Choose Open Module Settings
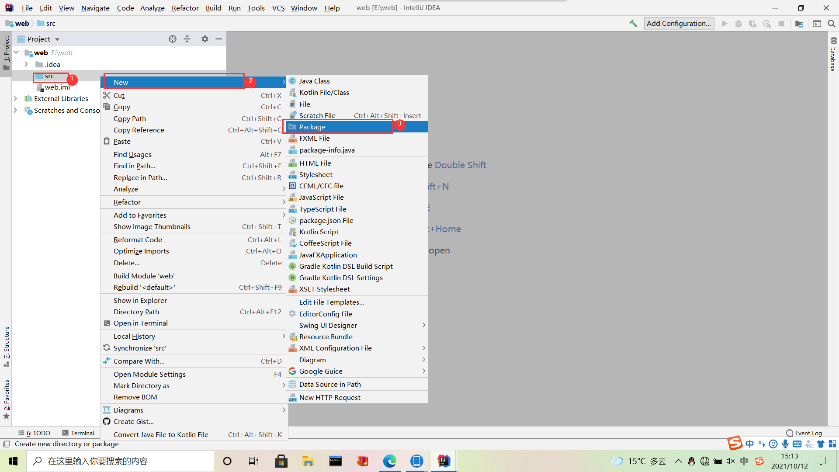 194,374
